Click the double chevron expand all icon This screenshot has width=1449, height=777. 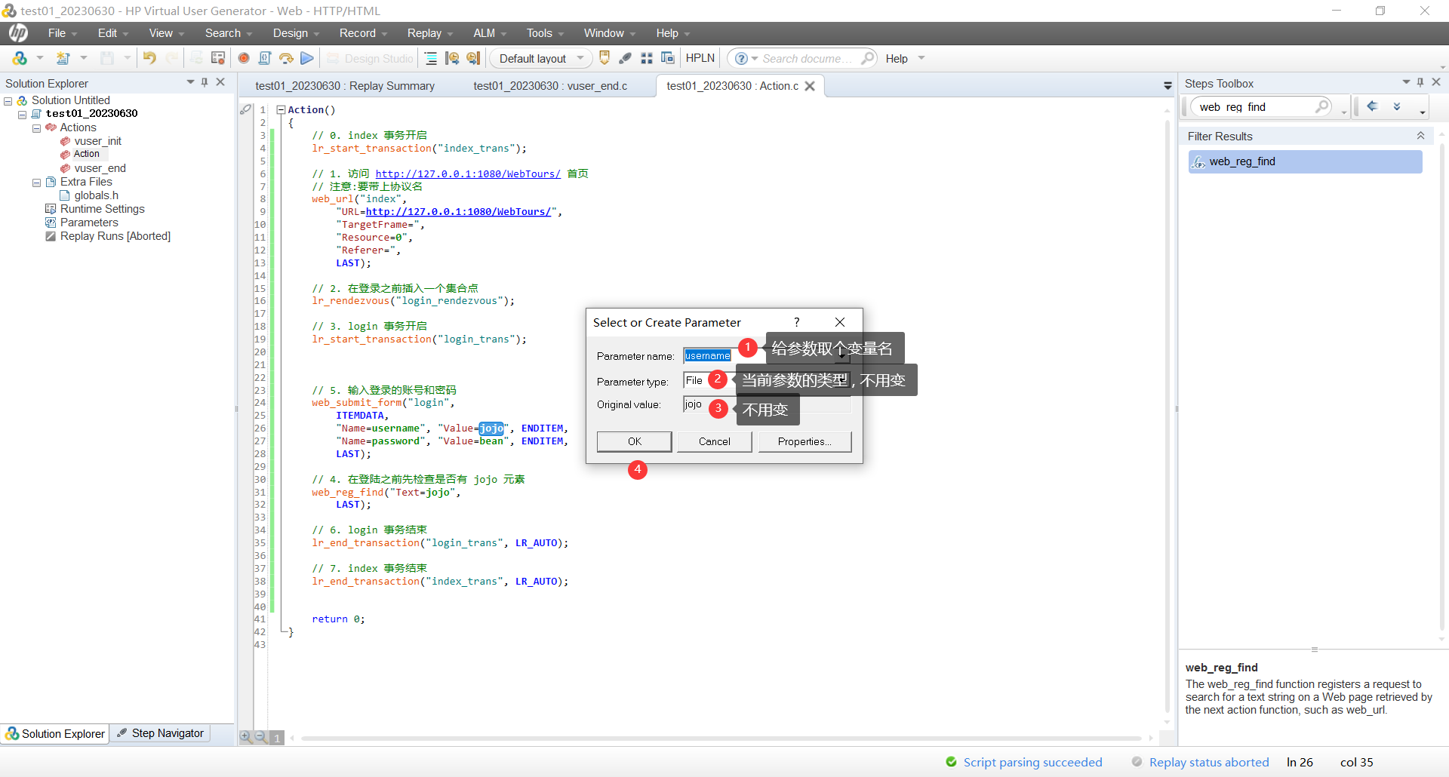tap(1397, 106)
